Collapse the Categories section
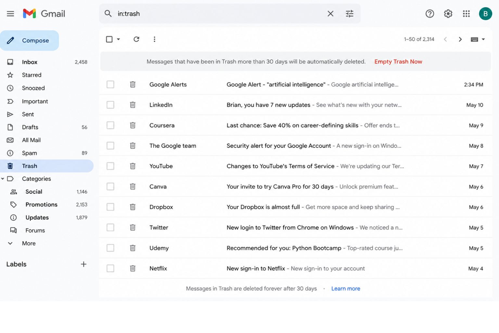This screenshot has height=333, width=499. point(3,179)
